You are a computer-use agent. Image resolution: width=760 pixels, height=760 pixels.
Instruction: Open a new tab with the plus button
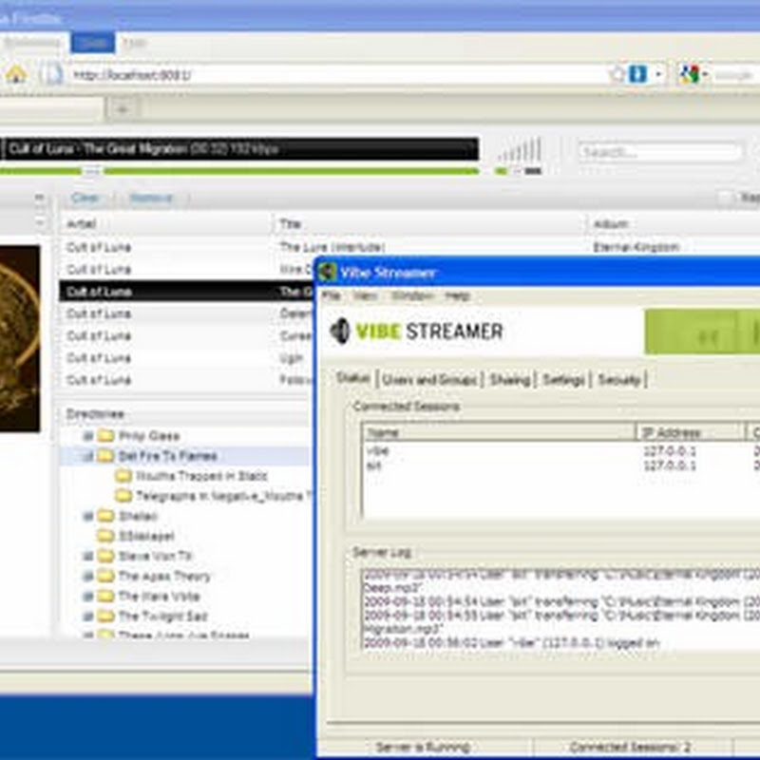coord(123,109)
